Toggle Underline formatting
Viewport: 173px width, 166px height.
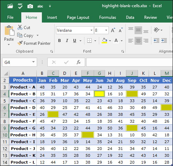74,41
